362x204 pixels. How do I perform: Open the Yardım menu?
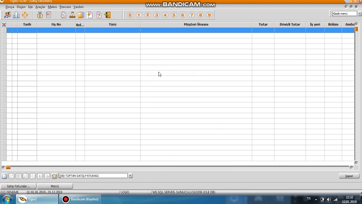78,7
